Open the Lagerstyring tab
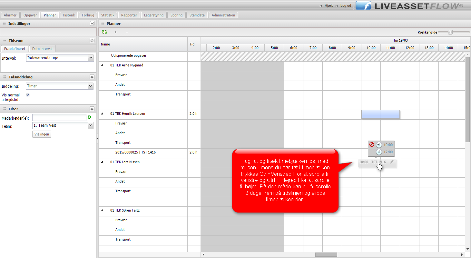The width and height of the screenshot is (471, 258). point(154,15)
